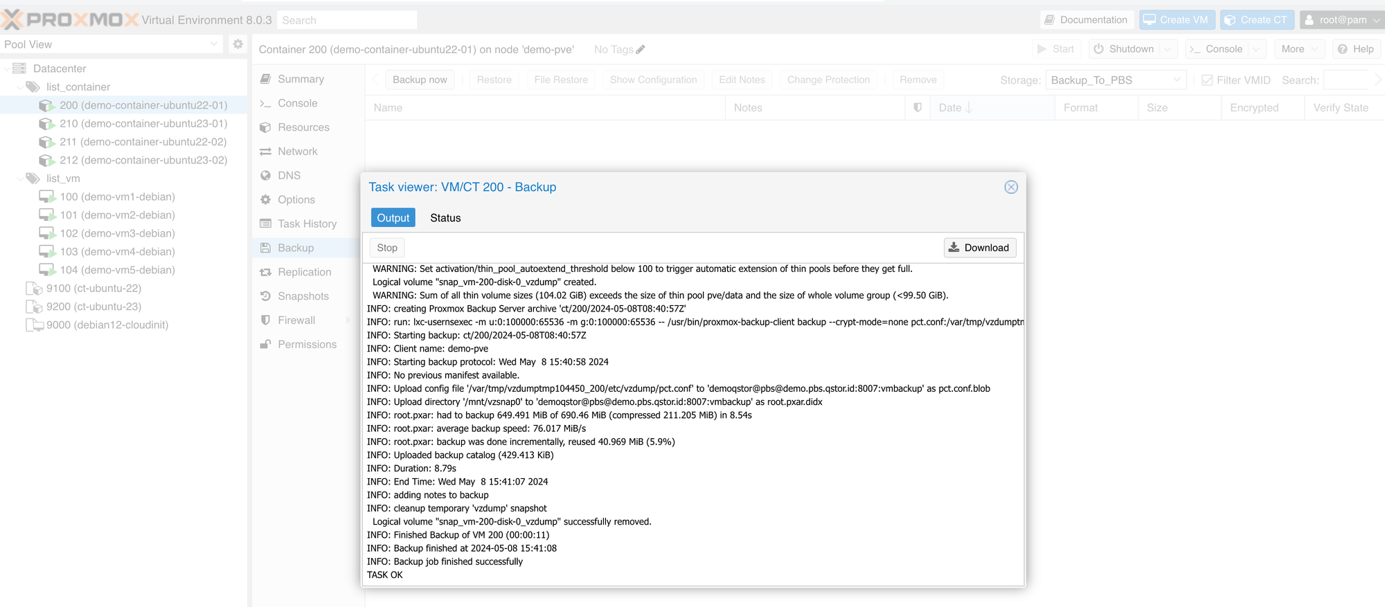Click the Create CT button
Screen dimensions: 1385x607
click(x=1256, y=20)
